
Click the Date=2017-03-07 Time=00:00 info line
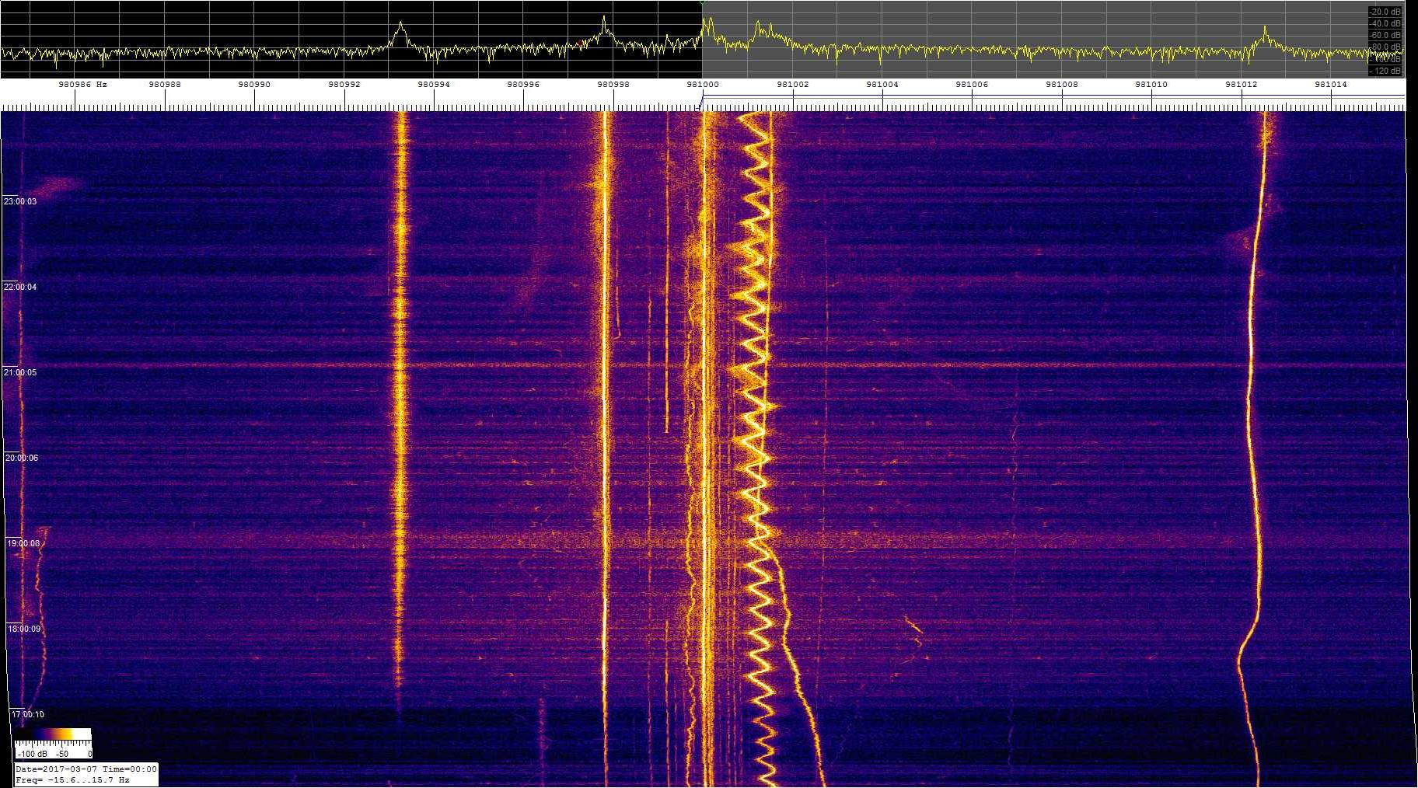click(x=86, y=769)
